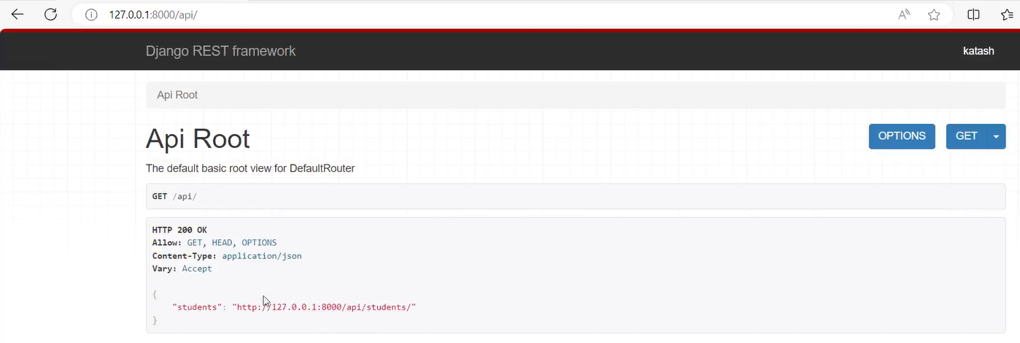Image resolution: width=1020 pixels, height=343 pixels.
Task: Select the Api Root breadcrumb
Action: [x=177, y=95]
